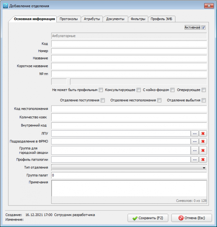Enable Отделение выбытия checkbox
Viewport: 217px width, 227px height.
[x=203, y=100]
